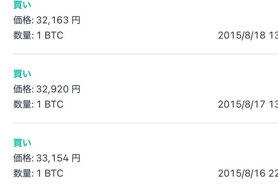Click the divider below the 2015/8/17 trade
278x184 pixels.
[146, 123]
